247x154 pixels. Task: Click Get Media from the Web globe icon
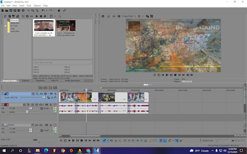click(x=18, y=16)
